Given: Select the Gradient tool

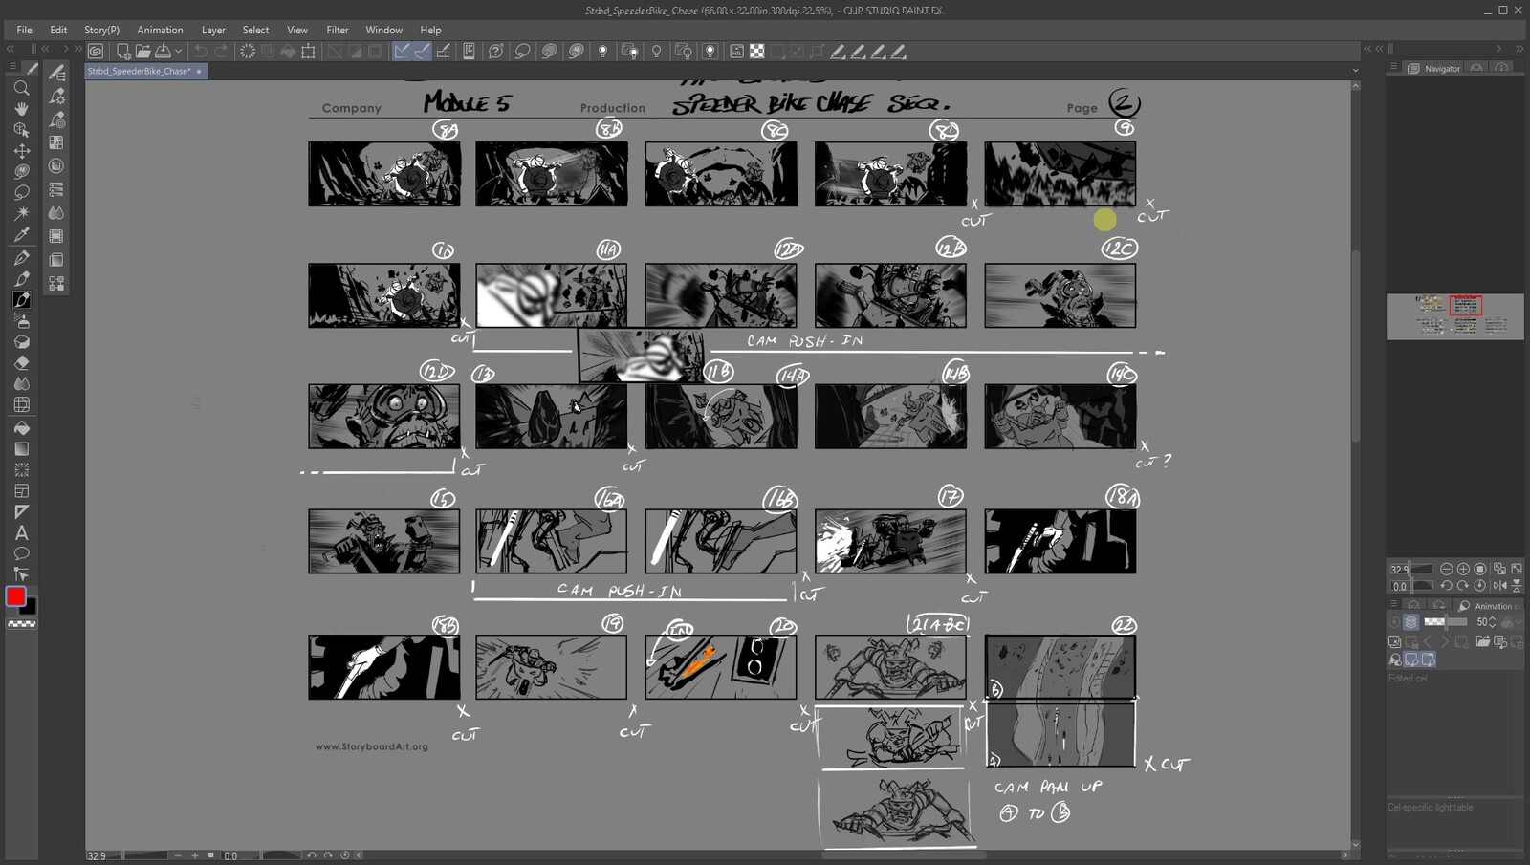Looking at the screenshot, I should (x=21, y=449).
